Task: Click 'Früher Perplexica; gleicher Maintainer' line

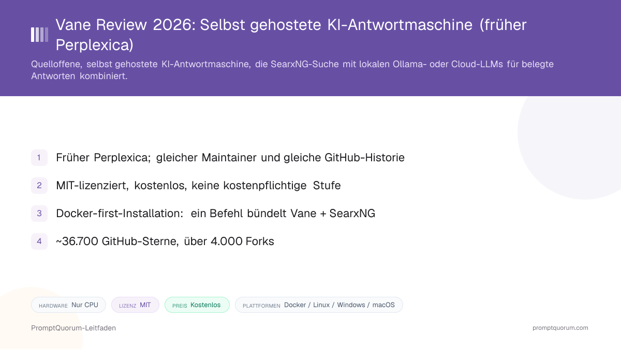Action: 230,158
